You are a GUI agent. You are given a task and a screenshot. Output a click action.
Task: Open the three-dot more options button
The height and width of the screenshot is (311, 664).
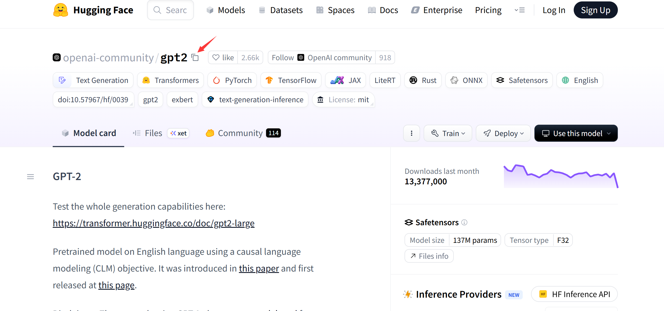411,133
